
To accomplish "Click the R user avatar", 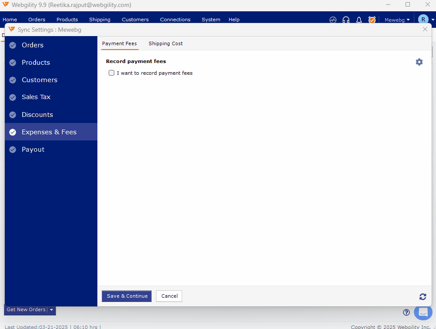I will 423,20.
